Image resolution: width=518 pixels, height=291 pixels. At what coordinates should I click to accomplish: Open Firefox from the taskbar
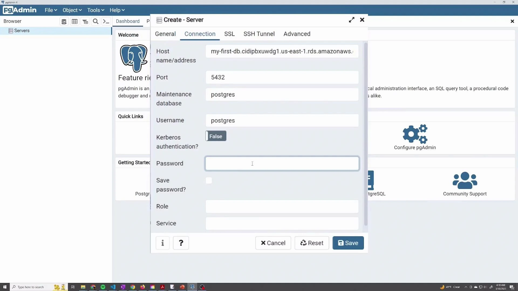coord(143,287)
